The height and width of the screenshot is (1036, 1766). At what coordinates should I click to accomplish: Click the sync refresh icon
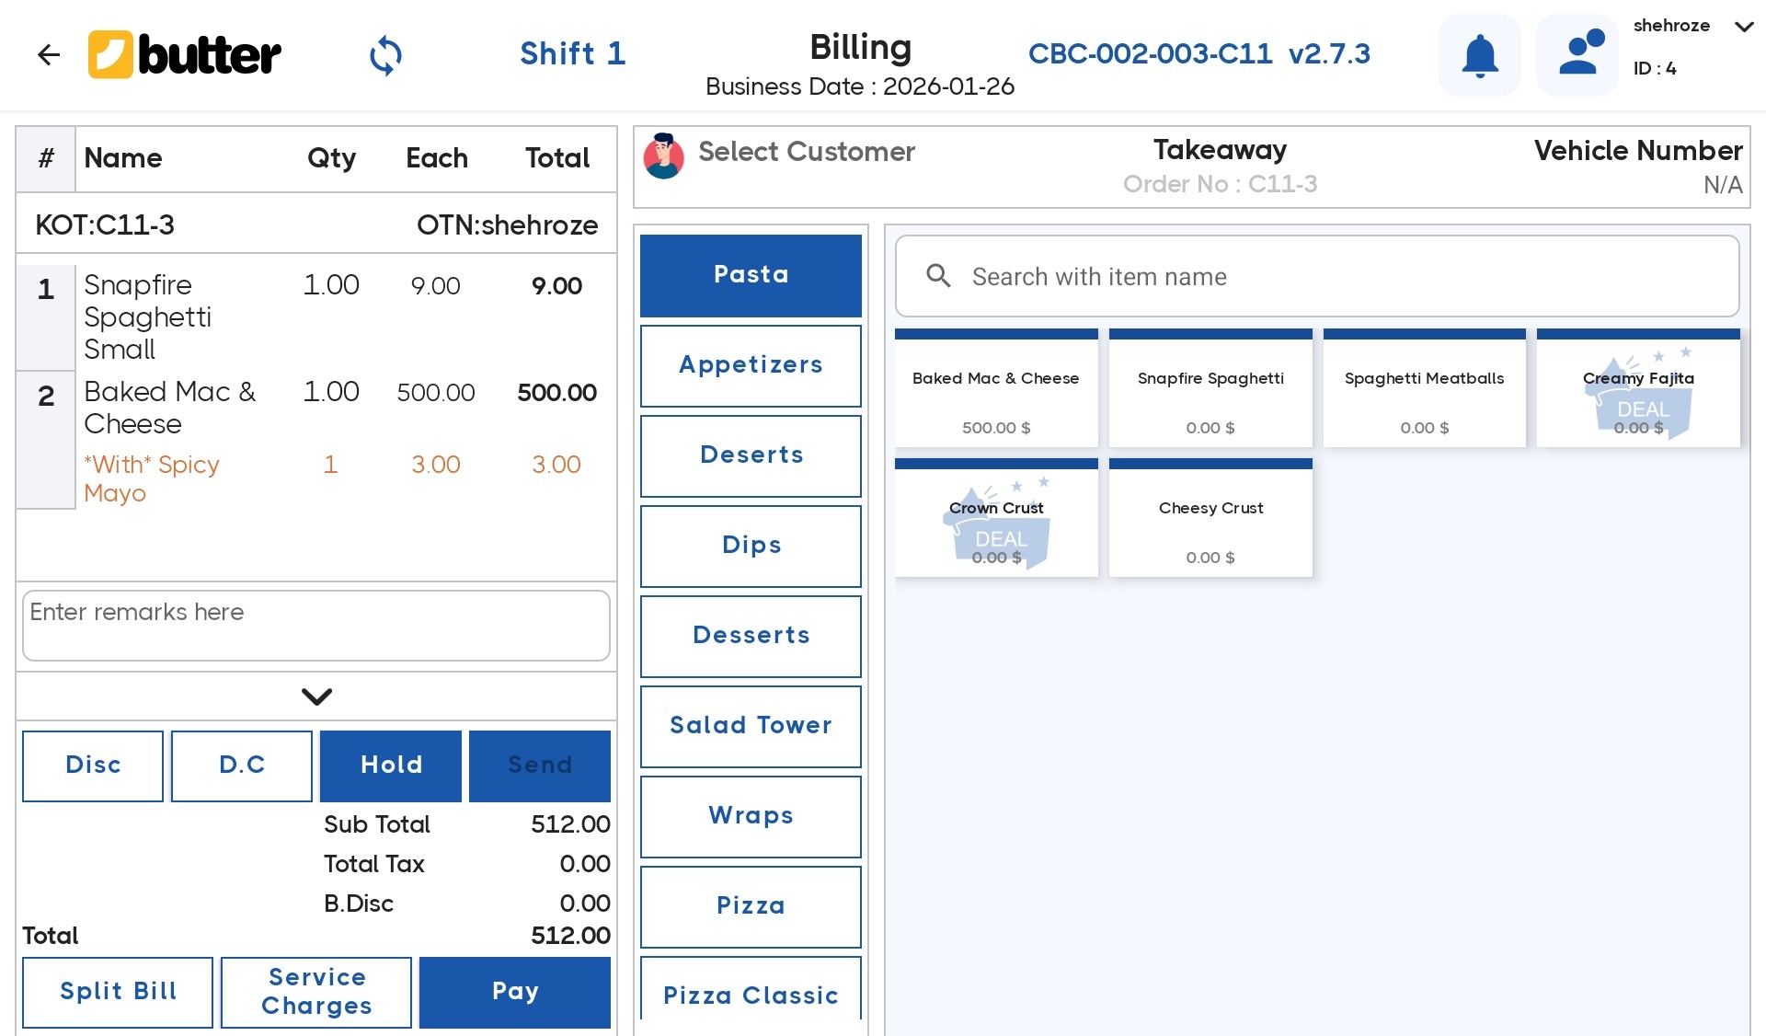pyautogui.click(x=385, y=55)
